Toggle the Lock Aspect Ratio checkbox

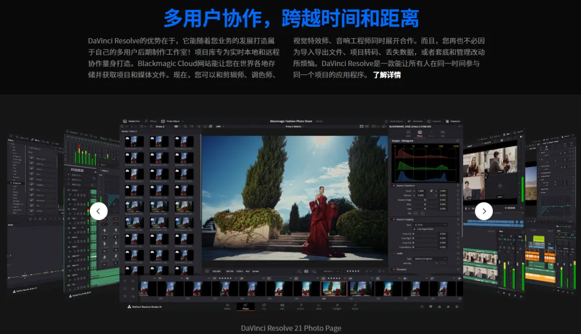pos(415,229)
